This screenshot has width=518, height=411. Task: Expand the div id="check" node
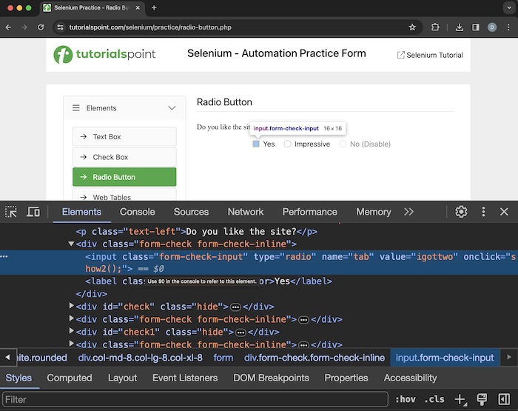[72, 307]
